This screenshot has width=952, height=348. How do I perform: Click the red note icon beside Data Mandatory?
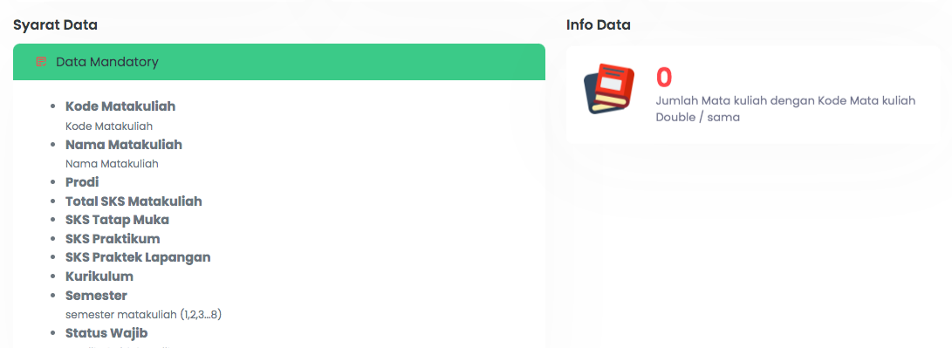[x=41, y=62]
